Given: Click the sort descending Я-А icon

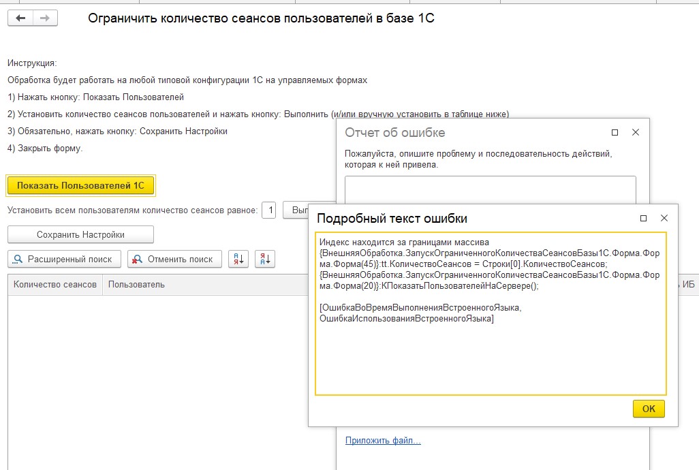Looking at the screenshot, I should point(265,259).
